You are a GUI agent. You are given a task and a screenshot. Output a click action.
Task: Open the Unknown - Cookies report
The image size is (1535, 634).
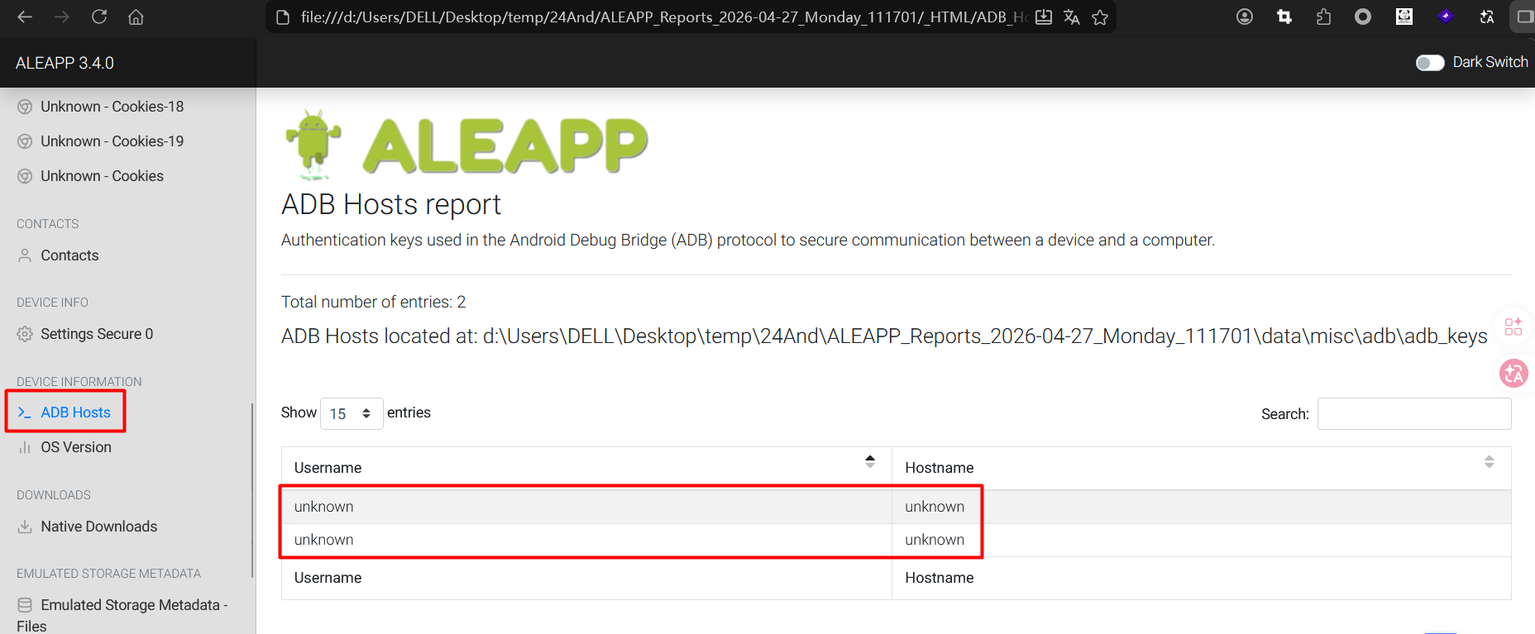pos(102,176)
